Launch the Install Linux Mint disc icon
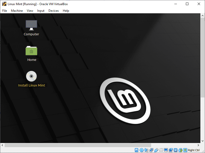This screenshot has height=153, width=205. 31,76
